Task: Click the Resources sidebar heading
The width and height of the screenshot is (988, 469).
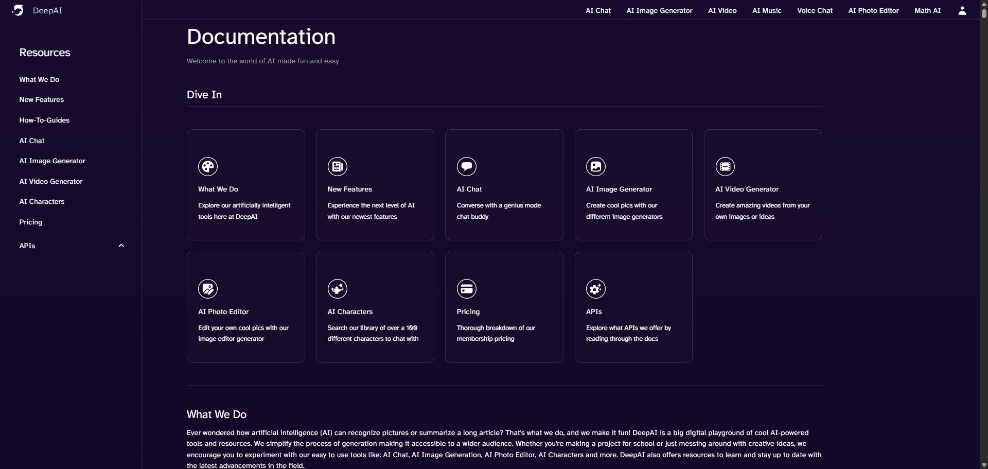Action: click(x=45, y=53)
